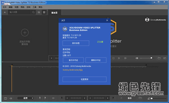
Task: Open the 编辑 (Edit) menu
Action: (11, 7)
